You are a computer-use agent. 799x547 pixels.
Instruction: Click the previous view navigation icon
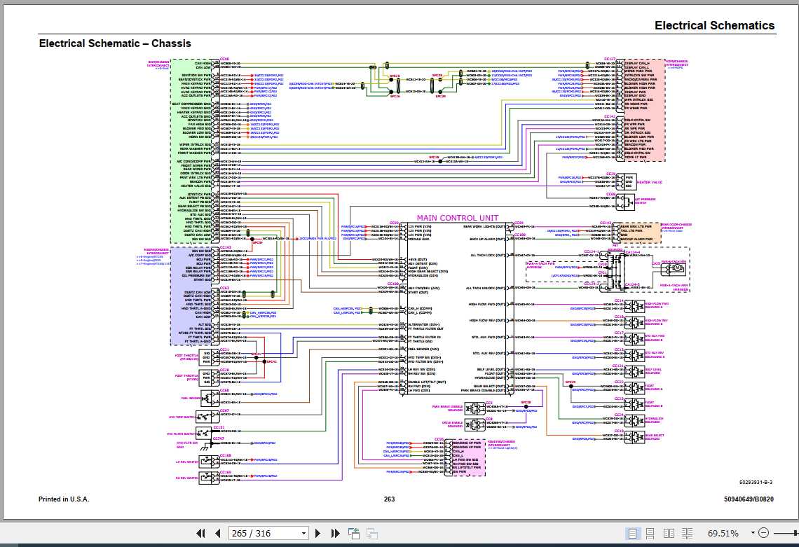(354, 533)
